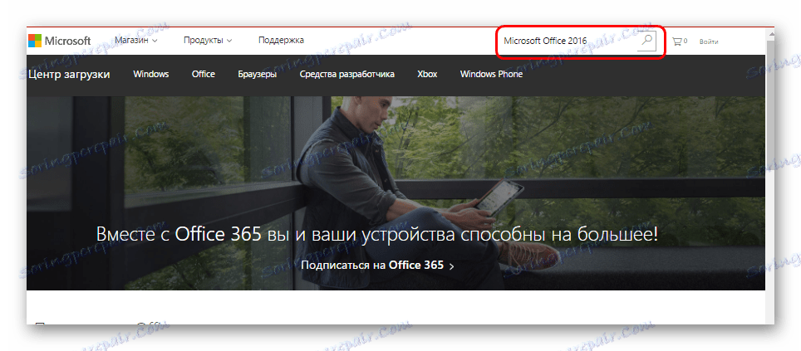Click the Microsoft logo
Screen dimensions: 801x351
(x=60, y=41)
